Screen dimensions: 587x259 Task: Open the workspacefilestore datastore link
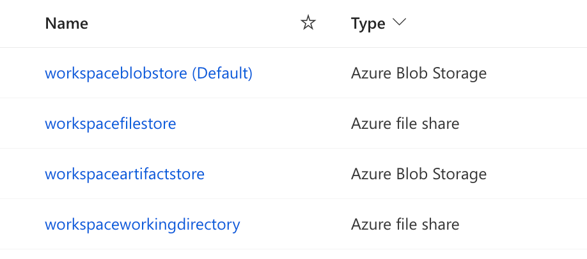[x=110, y=123]
